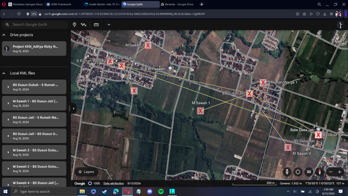348x196 pixels.
Task: Click the M Sawah 3 marker
Action: [148, 45]
